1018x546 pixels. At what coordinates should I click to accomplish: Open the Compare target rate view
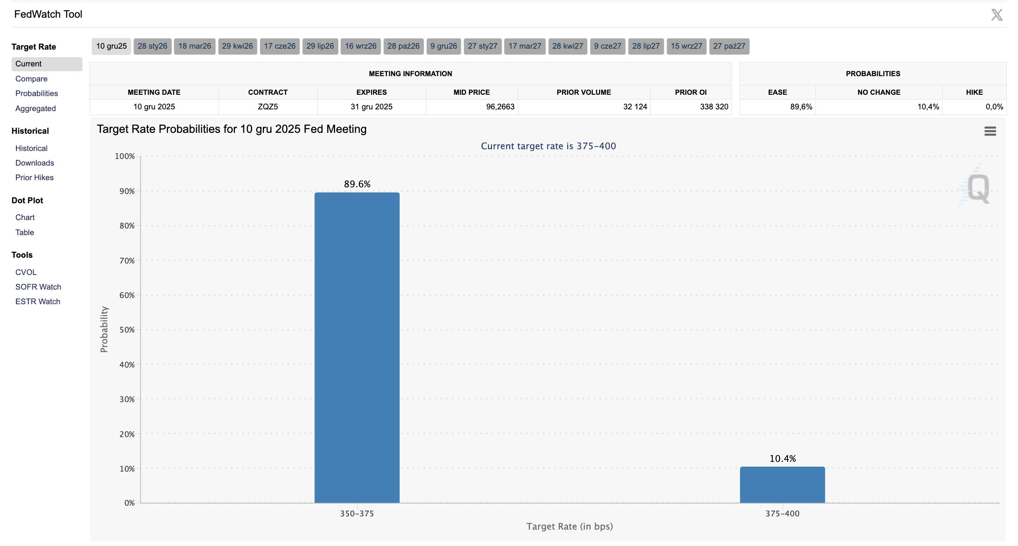coord(31,79)
